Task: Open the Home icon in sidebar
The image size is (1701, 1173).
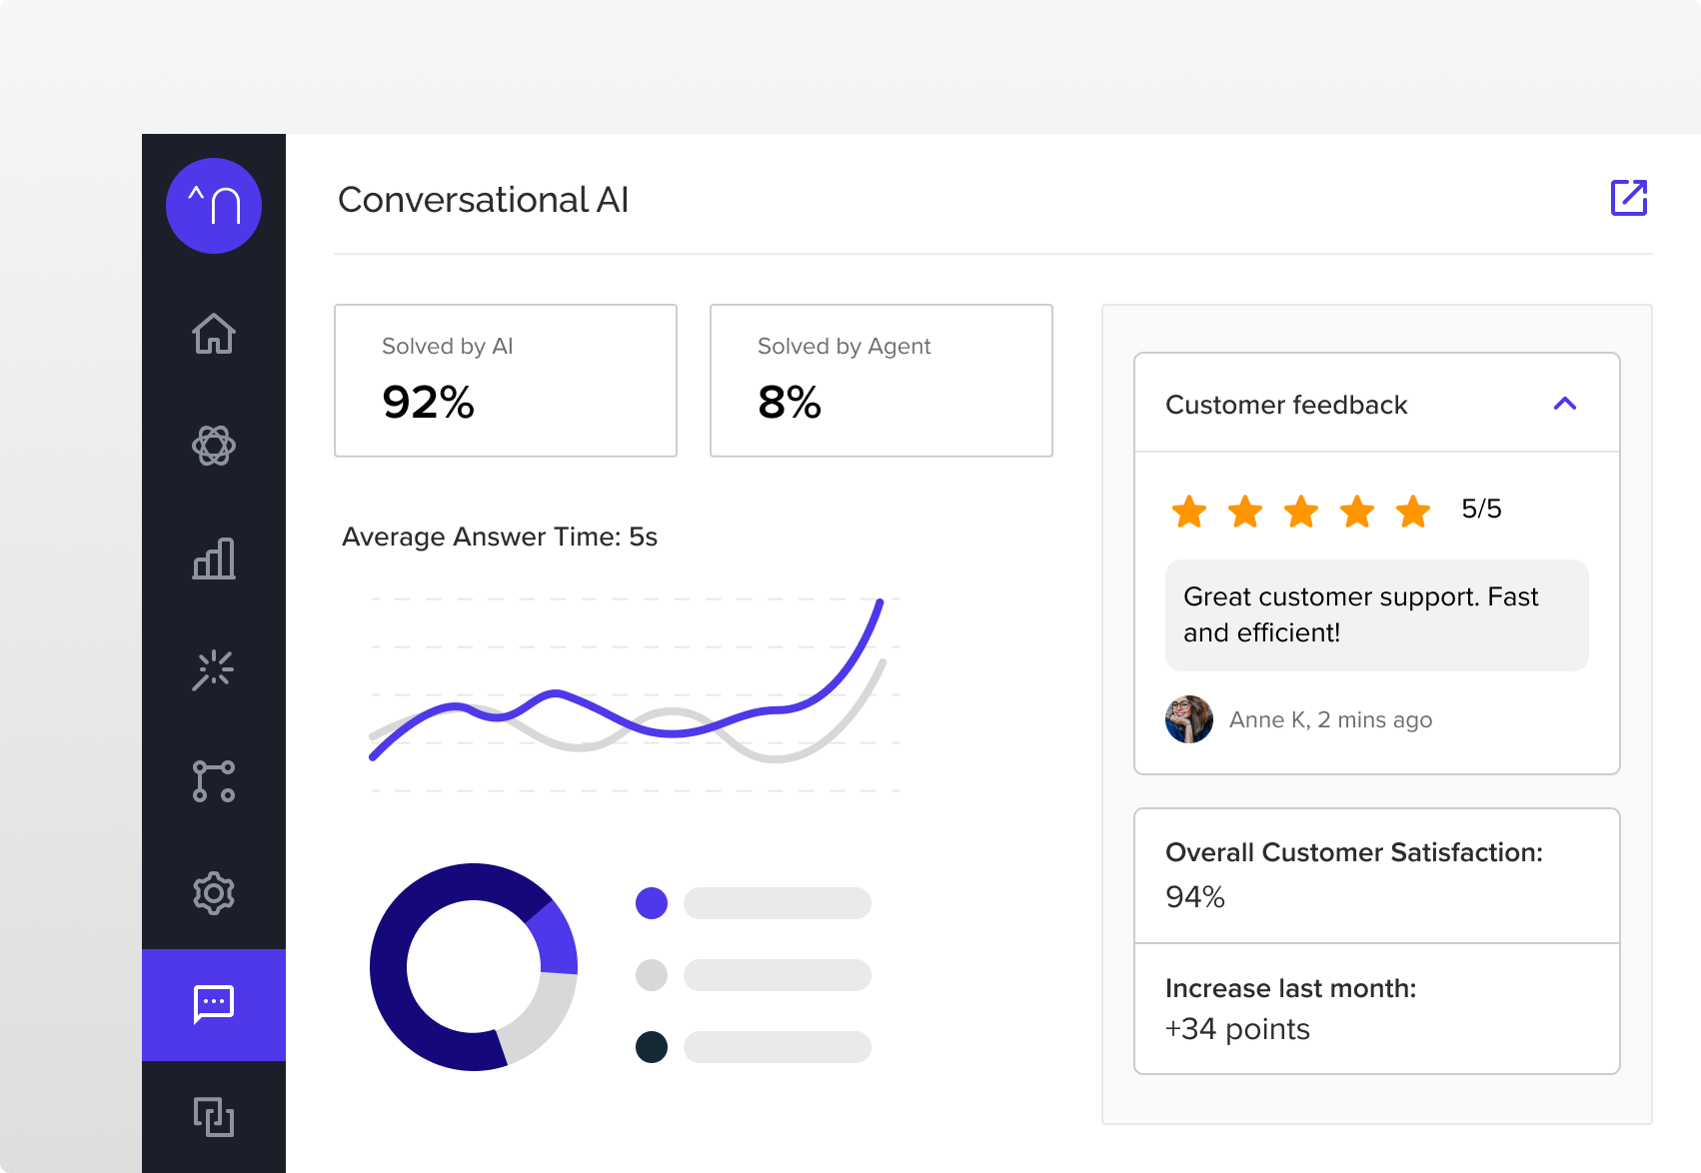Action: point(214,334)
